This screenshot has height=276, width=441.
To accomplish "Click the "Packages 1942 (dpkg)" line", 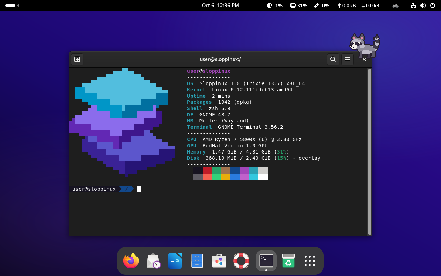I will pos(219,102).
